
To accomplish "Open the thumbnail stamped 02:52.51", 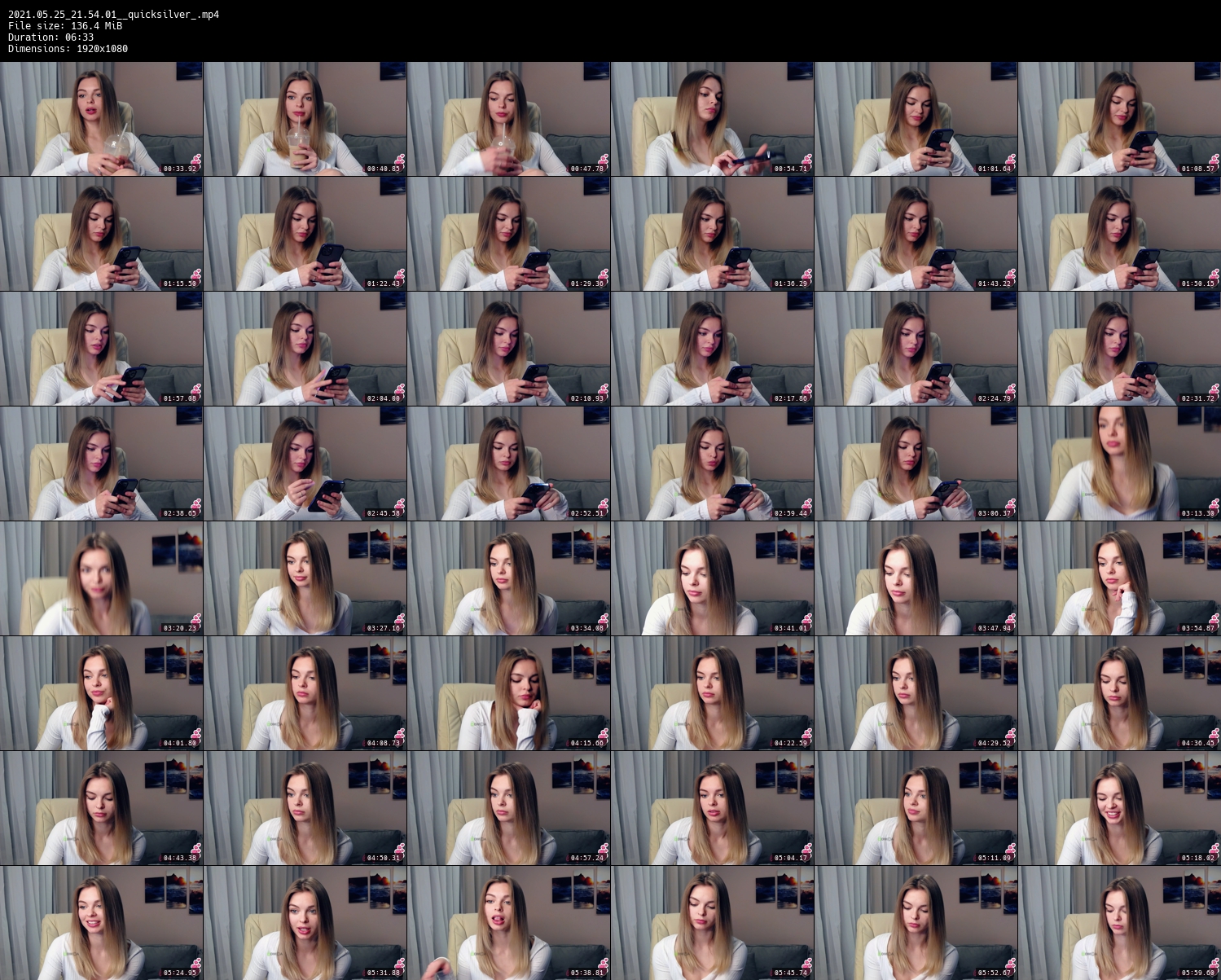I will tap(508, 464).
